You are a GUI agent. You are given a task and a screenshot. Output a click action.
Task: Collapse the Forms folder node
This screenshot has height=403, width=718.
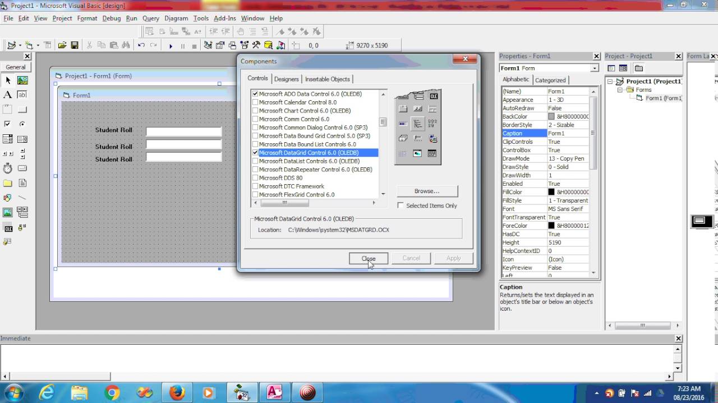[620, 90]
